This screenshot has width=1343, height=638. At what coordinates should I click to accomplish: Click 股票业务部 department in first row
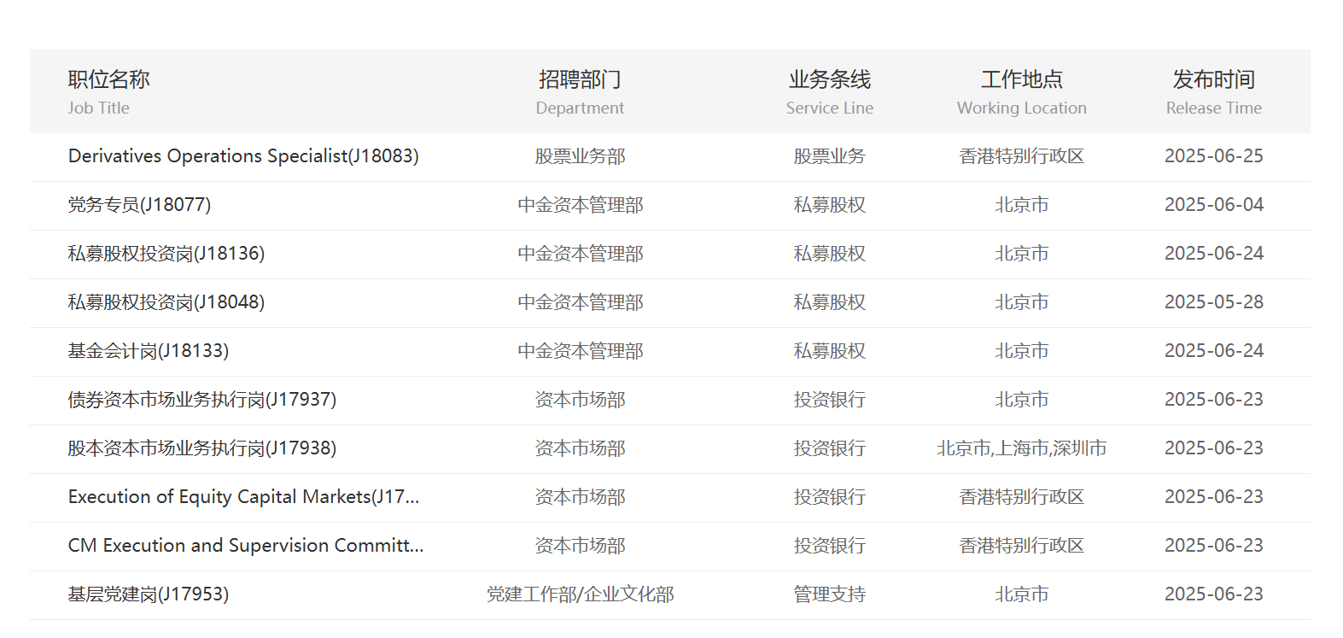pyautogui.click(x=580, y=156)
